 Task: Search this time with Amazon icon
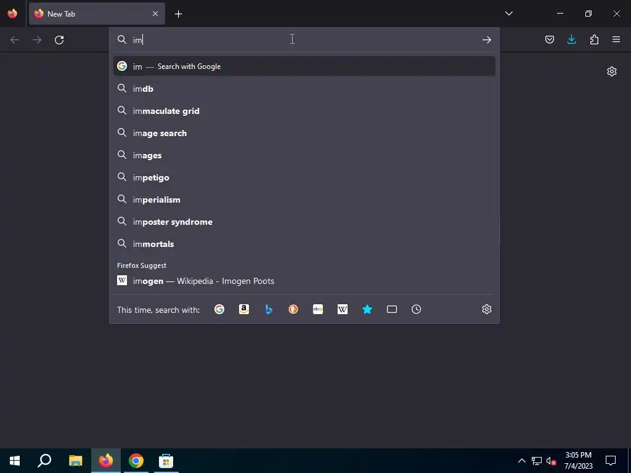(x=244, y=309)
